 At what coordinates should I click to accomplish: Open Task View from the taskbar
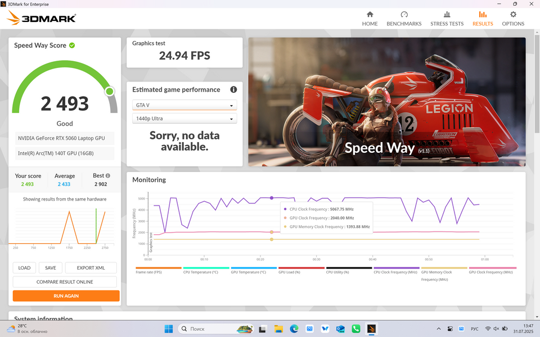pyautogui.click(x=263, y=329)
